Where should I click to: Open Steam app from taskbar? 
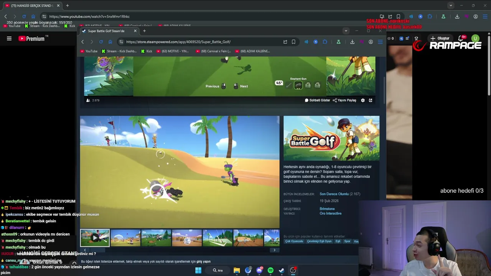click(x=282, y=270)
